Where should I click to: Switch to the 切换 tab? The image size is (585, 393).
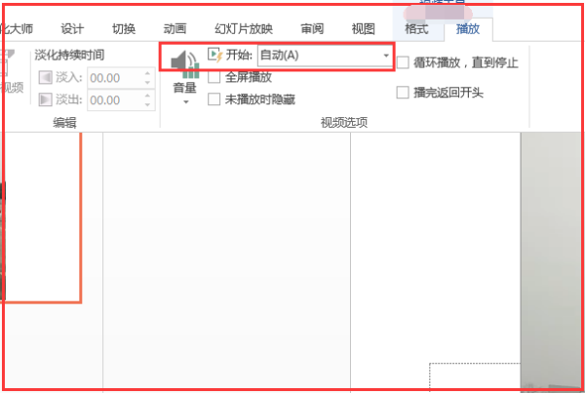point(124,28)
